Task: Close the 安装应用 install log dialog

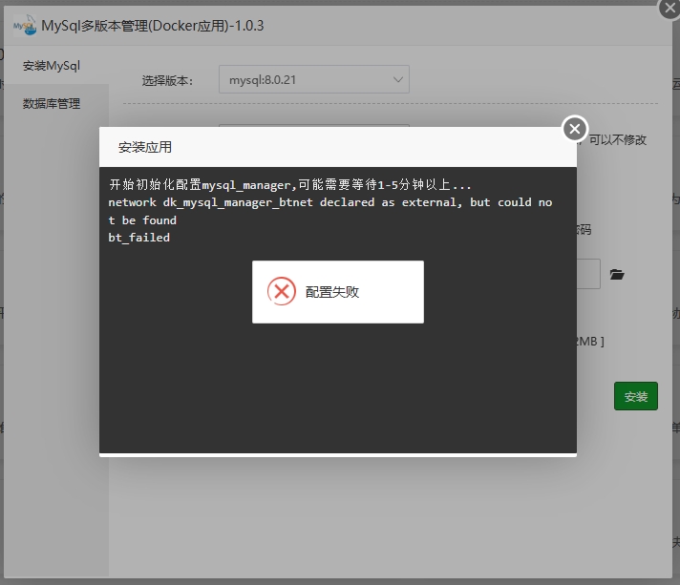Action: coord(575,129)
